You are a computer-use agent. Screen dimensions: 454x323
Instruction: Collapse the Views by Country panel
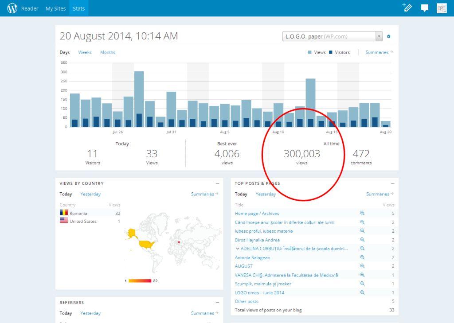pos(217,183)
